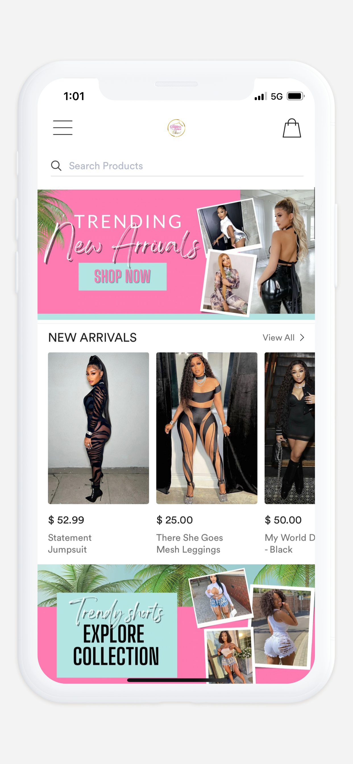This screenshot has width=353, height=764.
Task: Click the Search Products field
Action: pos(177,166)
